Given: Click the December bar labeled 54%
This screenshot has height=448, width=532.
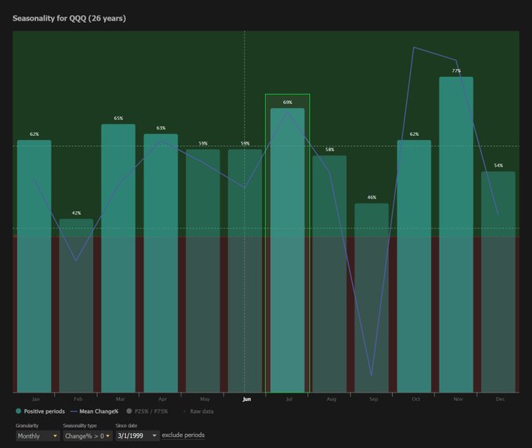Looking at the screenshot, I should 498,281.
